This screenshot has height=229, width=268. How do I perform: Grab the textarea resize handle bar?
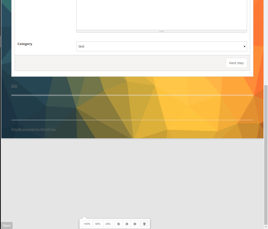pos(162,31)
